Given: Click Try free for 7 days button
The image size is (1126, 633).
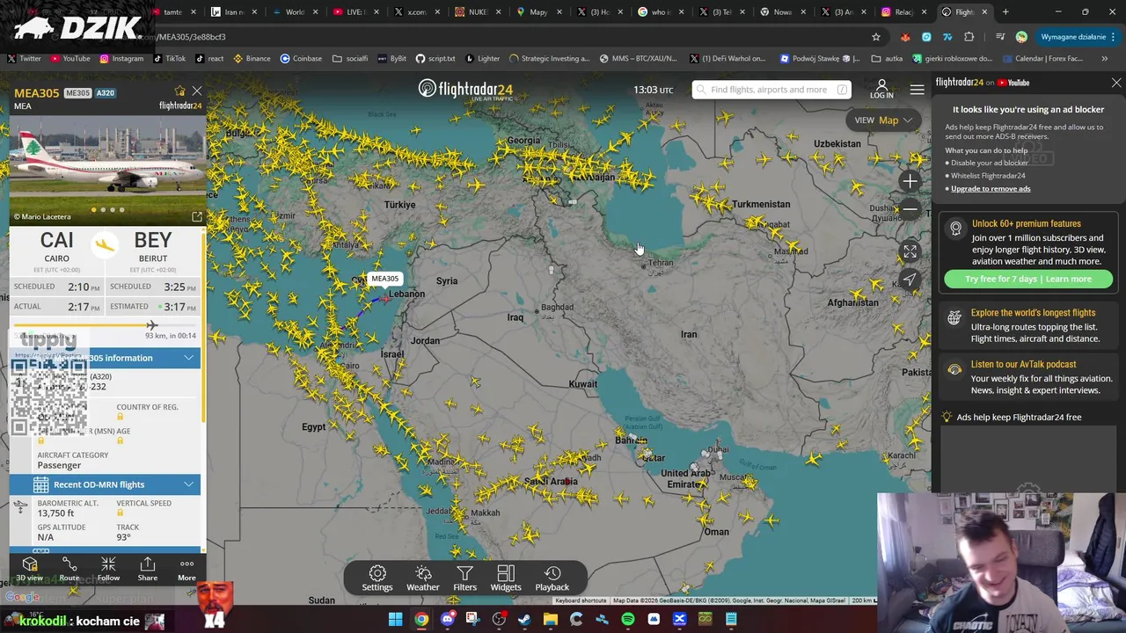Looking at the screenshot, I should point(1028,279).
